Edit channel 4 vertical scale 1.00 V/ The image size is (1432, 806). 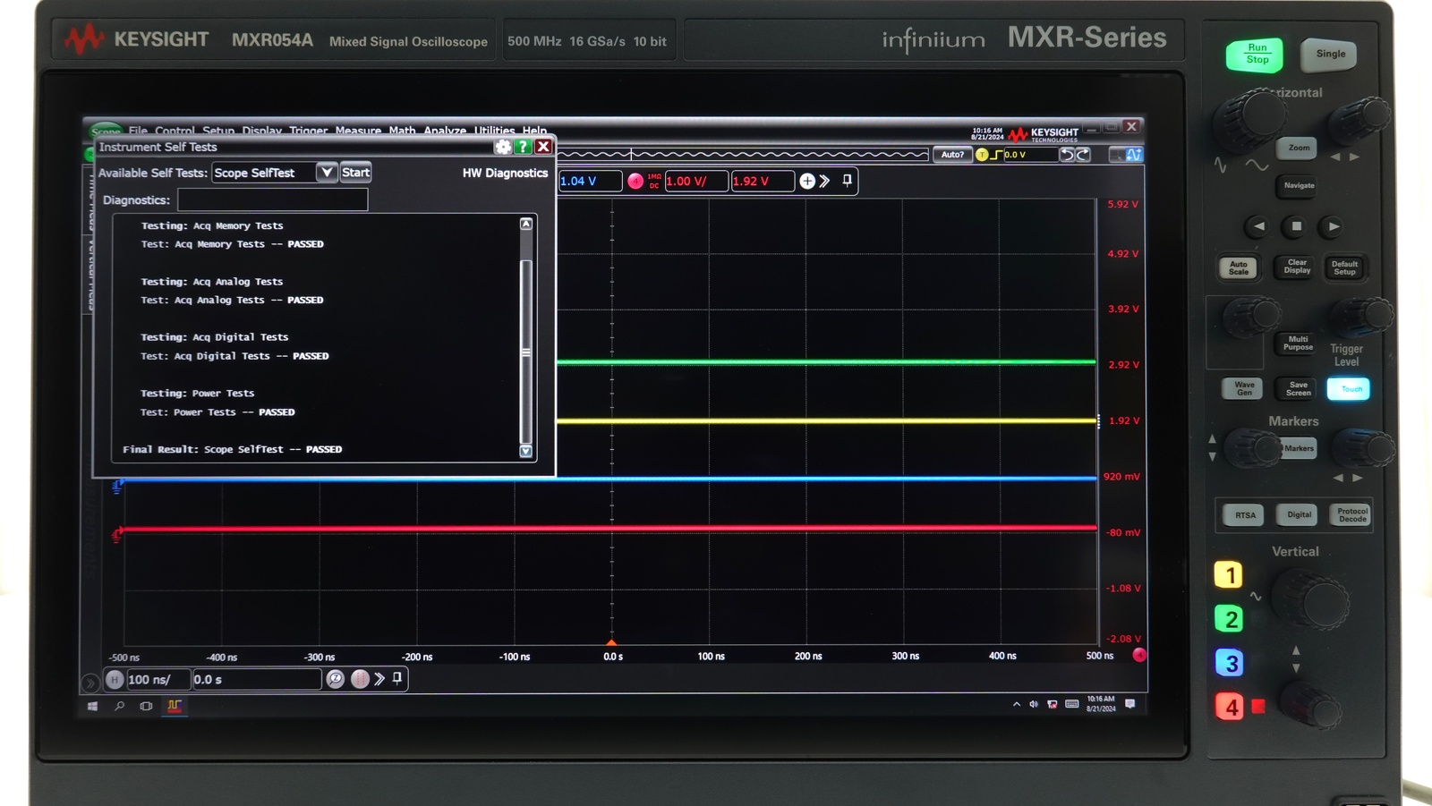pos(696,182)
